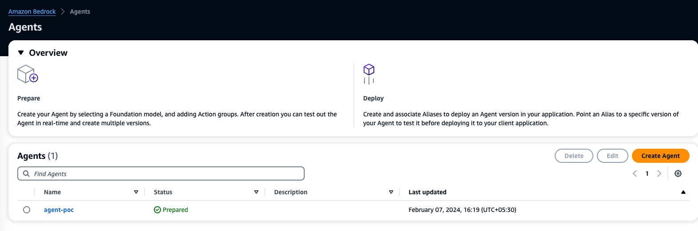The width and height of the screenshot is (698, 231).
Task: Click the Status column header
Action: 163,192
